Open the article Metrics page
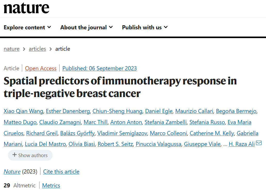Screen dimensions: 266x190 (51, 186)
